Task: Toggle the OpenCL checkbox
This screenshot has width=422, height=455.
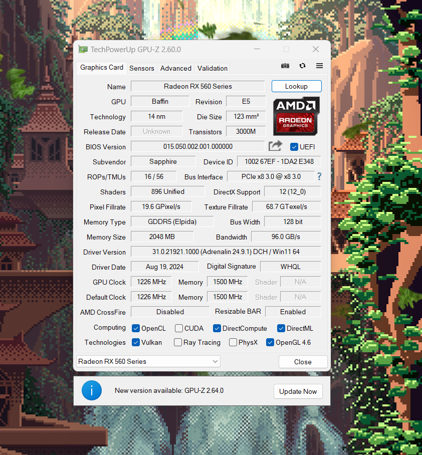Action: [135, 328]
